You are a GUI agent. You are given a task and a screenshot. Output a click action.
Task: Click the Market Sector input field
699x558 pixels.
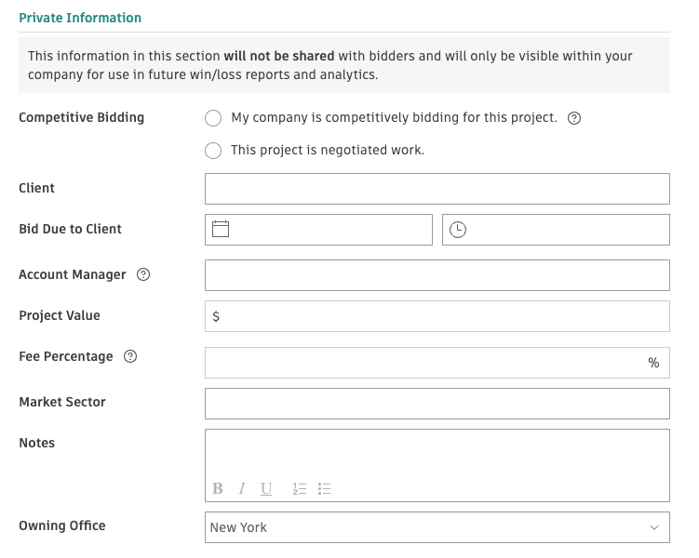[x=437, y=404]
